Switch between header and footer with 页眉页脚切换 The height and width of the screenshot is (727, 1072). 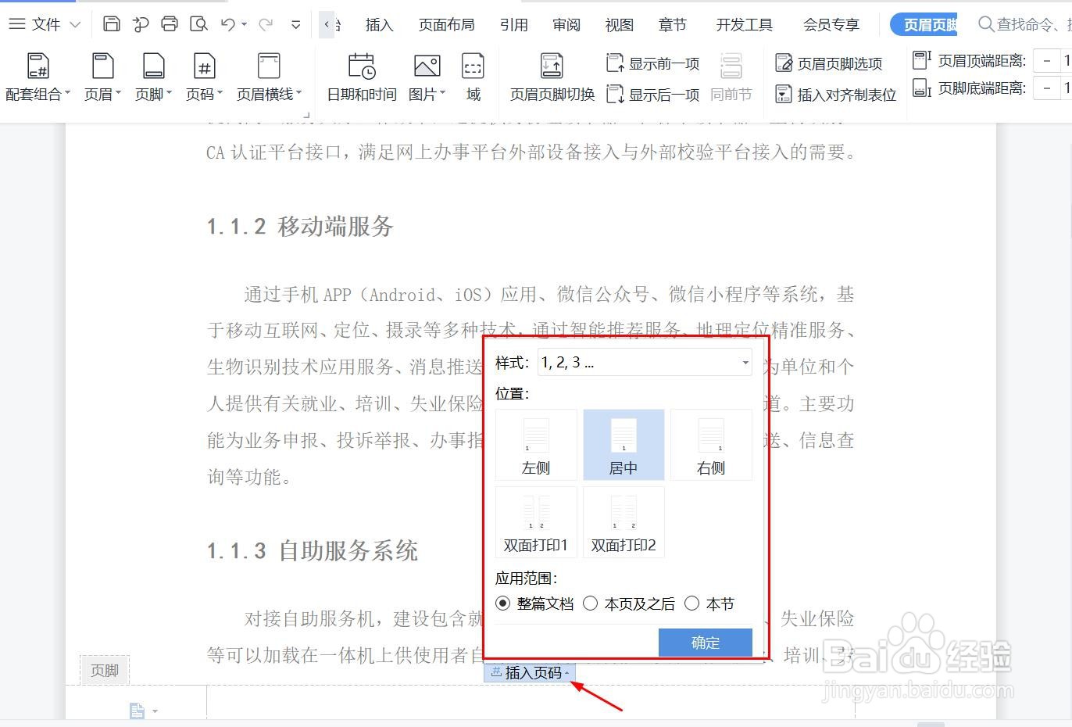(550, 74)
